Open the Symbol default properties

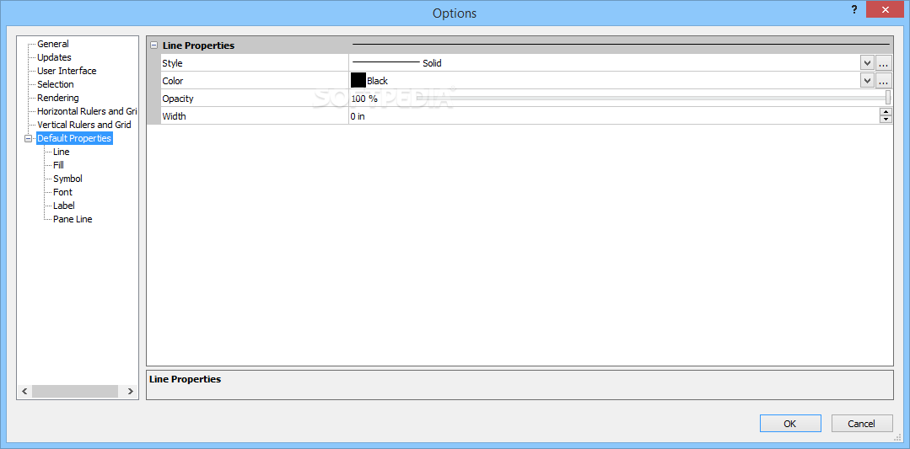click(67, 179)
